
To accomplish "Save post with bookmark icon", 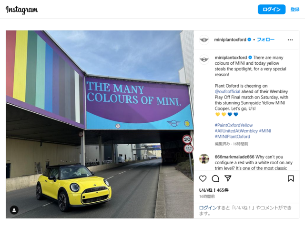I will click(x=291, y=178).
